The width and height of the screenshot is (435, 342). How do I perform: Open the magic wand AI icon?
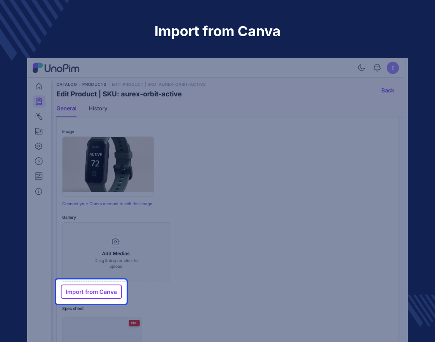point(39,116)
